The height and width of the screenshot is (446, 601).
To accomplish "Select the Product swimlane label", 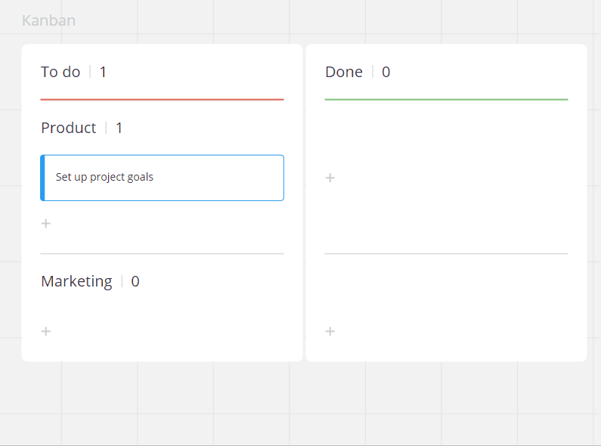I will click(x=69, y=128).
